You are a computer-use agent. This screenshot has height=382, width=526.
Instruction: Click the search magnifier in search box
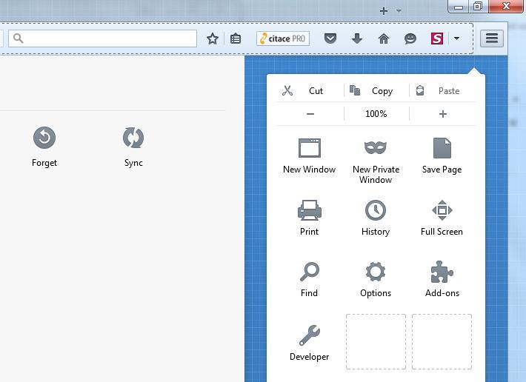click(18, 38)
